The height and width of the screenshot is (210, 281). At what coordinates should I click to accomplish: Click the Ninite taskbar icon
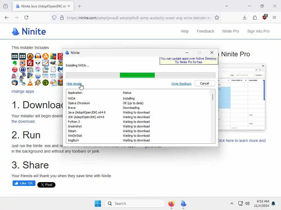tap(183, 203)
